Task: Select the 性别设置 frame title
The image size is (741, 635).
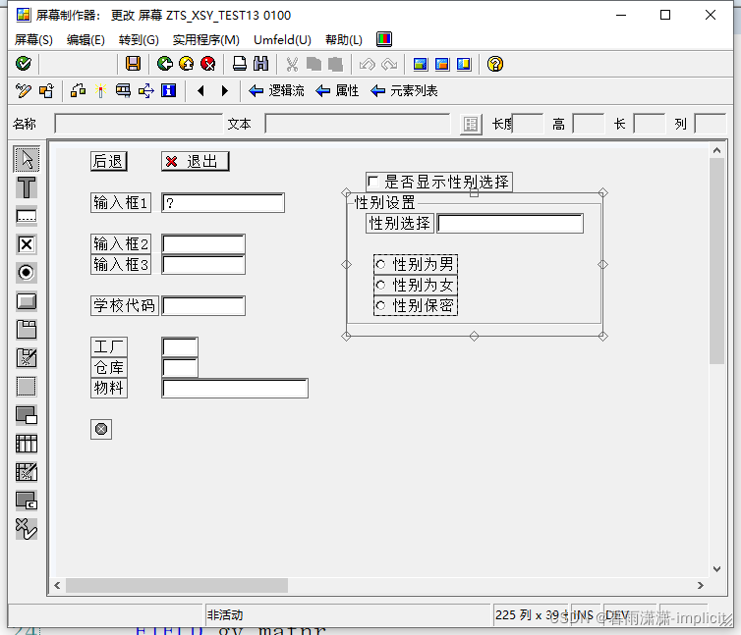Action: point(384,202)
